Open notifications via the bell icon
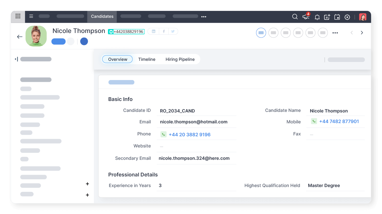This screenshot has width=382, height=214. coord(317,17)
